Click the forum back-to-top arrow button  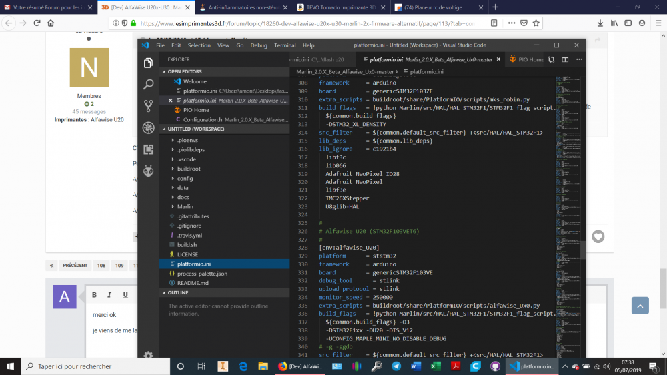(x=640, y=305)
